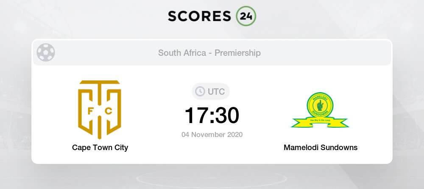Click the Cape Town City gold crest
The image size is (424, 189).
coord(99,109)
